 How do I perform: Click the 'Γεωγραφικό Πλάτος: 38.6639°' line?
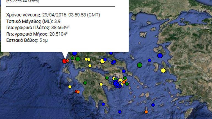pyautogui.click(x=38, y=28)
